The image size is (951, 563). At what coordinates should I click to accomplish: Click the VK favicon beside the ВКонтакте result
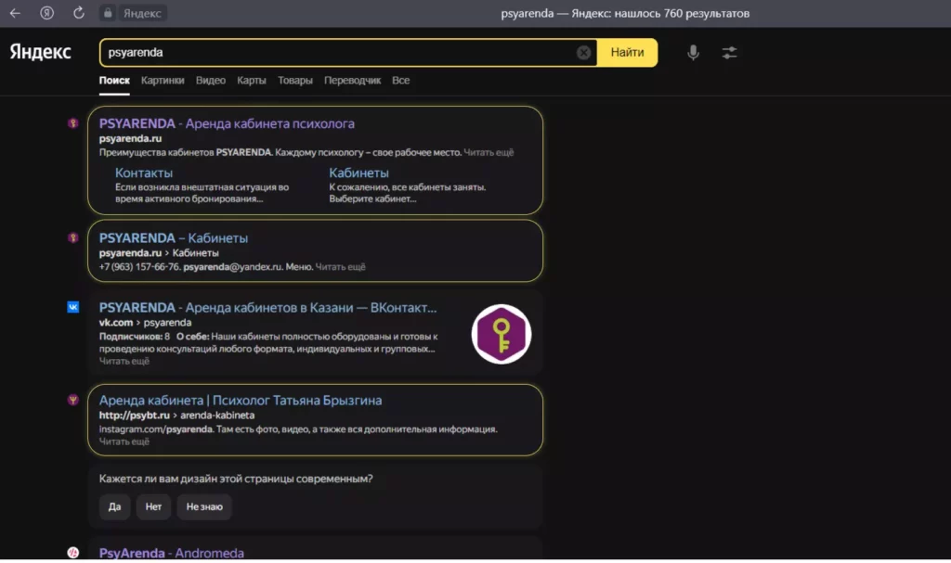(x=72, y=307)
